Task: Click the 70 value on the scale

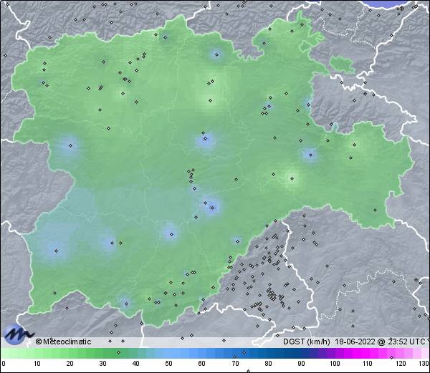Action: point(235,364)
